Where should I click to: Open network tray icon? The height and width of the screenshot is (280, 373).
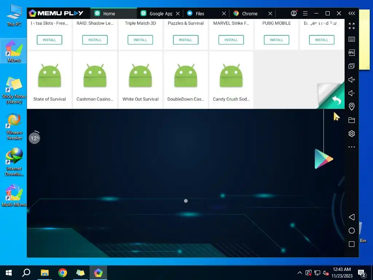(317, 273)
